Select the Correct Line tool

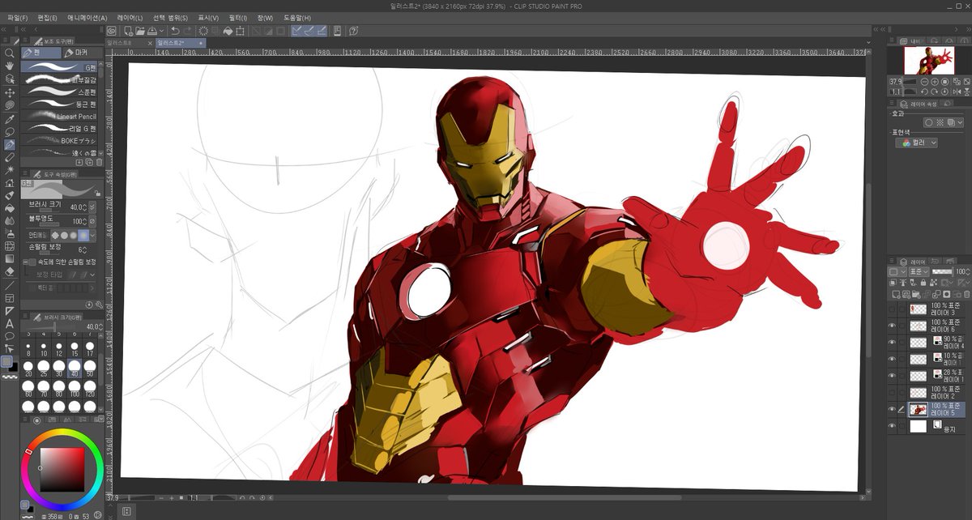[10, 348]
